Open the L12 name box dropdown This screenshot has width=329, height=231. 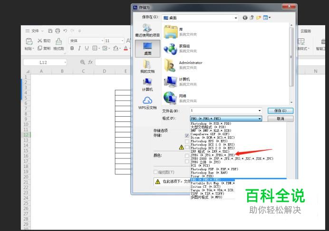65,63
